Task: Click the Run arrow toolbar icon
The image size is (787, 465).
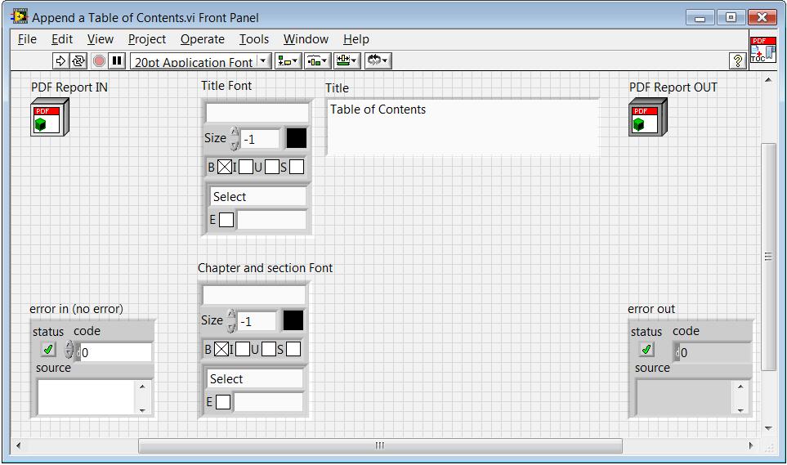Action: (x=61, y=61)
